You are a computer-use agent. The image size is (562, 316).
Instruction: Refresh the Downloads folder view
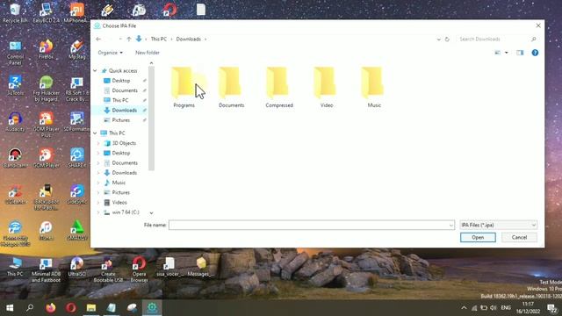click(x=447, y=39)
